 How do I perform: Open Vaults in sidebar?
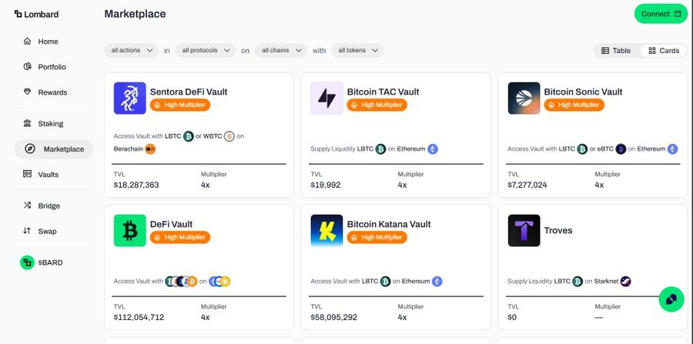pyautogui.click(x=49, y=175)
